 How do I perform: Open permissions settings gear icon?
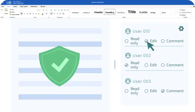tap(181, 29)
